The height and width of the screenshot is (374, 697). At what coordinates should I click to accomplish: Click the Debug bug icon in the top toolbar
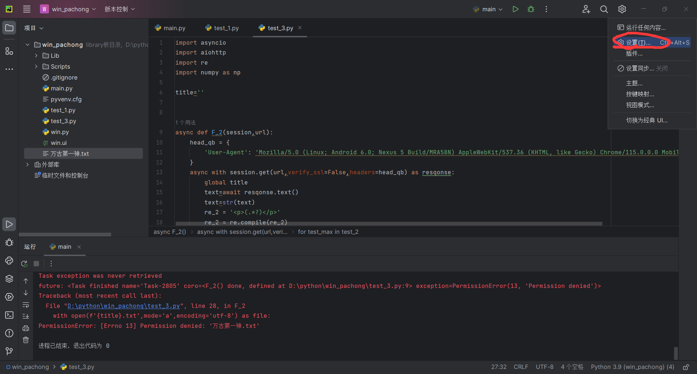pos(531,9)
